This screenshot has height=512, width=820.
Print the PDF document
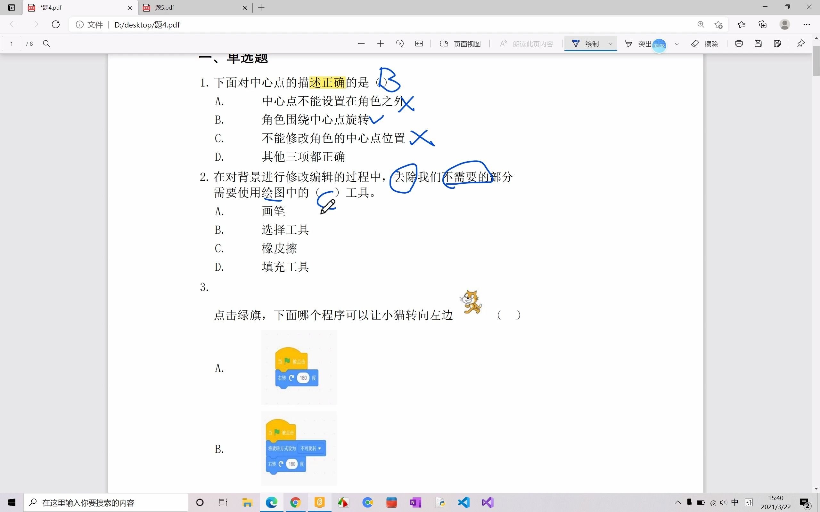tap(739, 44)
